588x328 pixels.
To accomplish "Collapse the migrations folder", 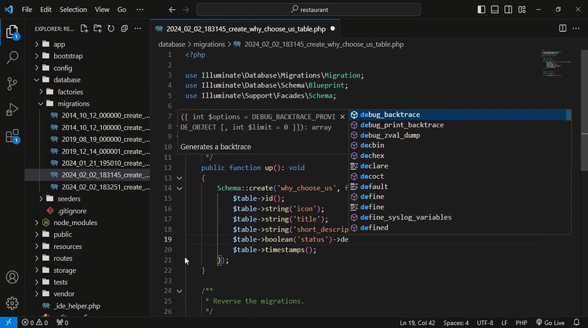I will 41,103.
